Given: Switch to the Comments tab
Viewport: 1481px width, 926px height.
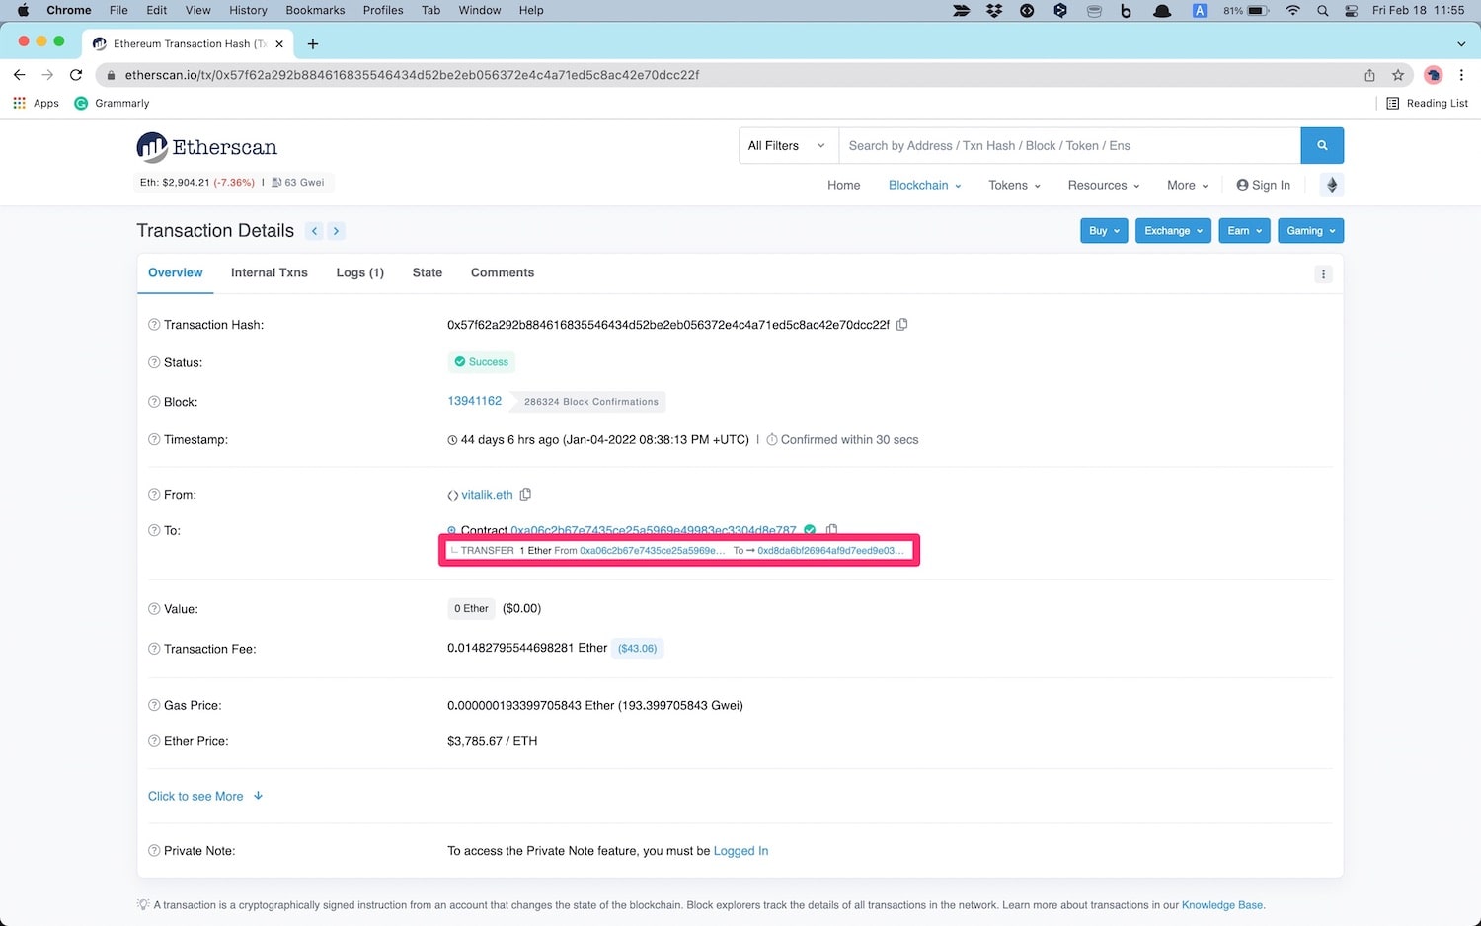Looking at the screenshot, I should (503, 272).
